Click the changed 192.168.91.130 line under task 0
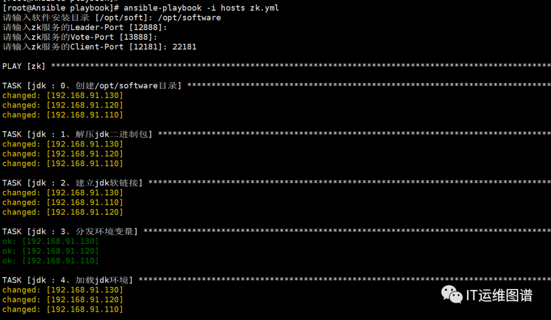551x320 pixels. [x=63, y=95]
